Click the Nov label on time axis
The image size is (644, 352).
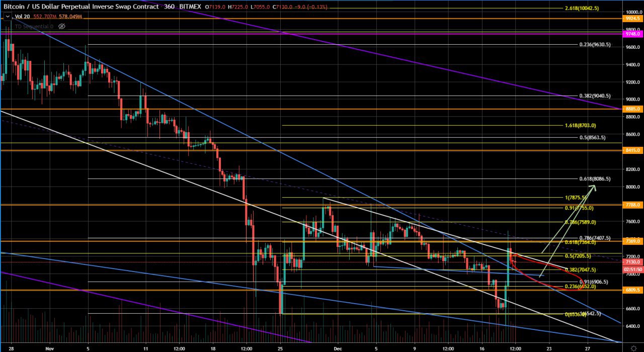pos(49,347)
